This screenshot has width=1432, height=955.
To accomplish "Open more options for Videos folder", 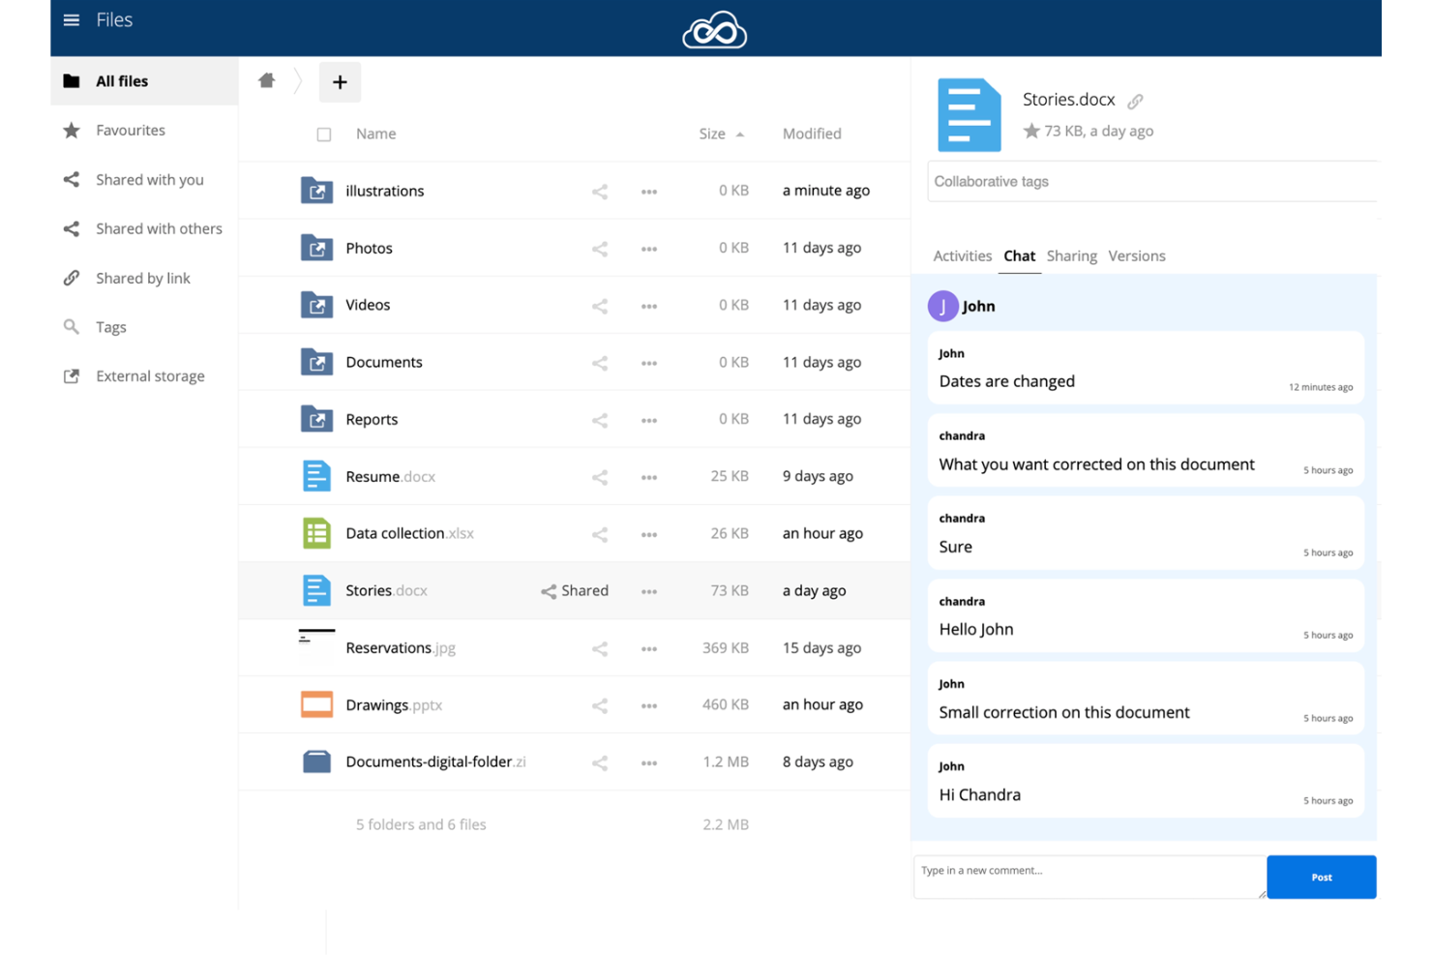I will click(x=649, y=306).
